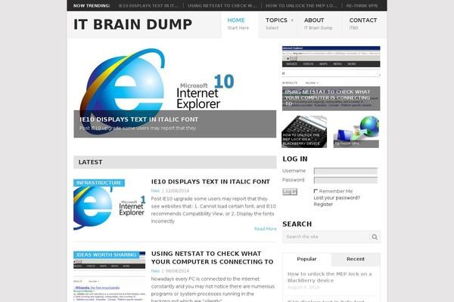Click the Username input field

coord(346,171)
